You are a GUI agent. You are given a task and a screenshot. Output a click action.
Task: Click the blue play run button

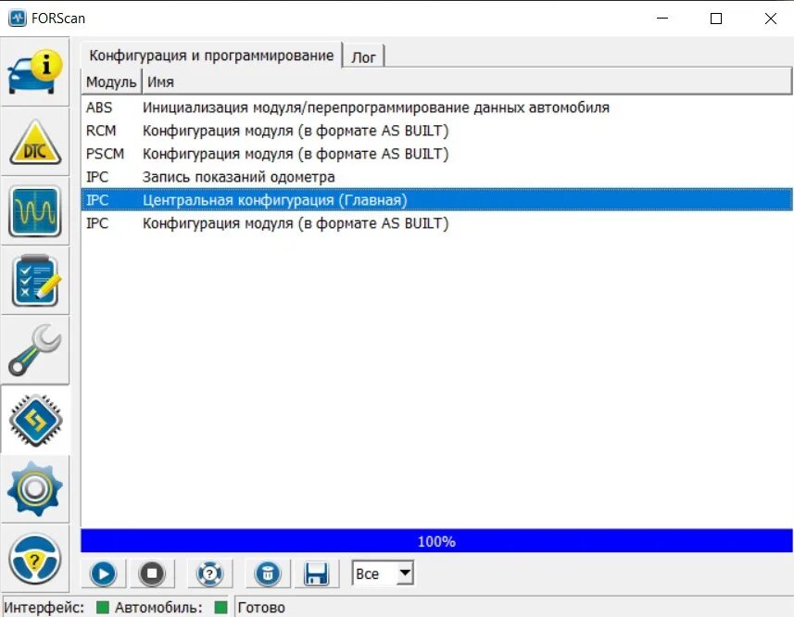103,573
